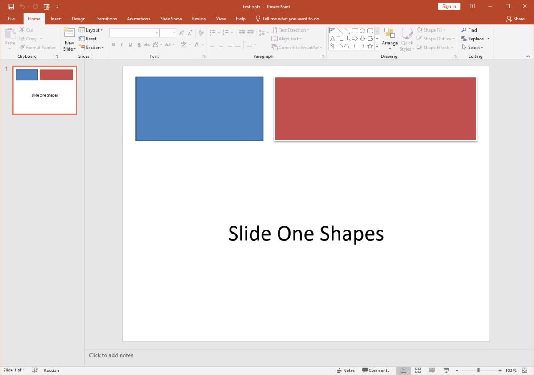Open the Layout dropdown
This screenshot has width=534, height=375.
click(x=91, y=30)
